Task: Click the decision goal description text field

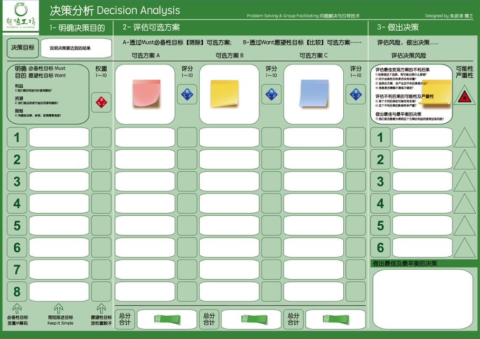Action: 76,48
